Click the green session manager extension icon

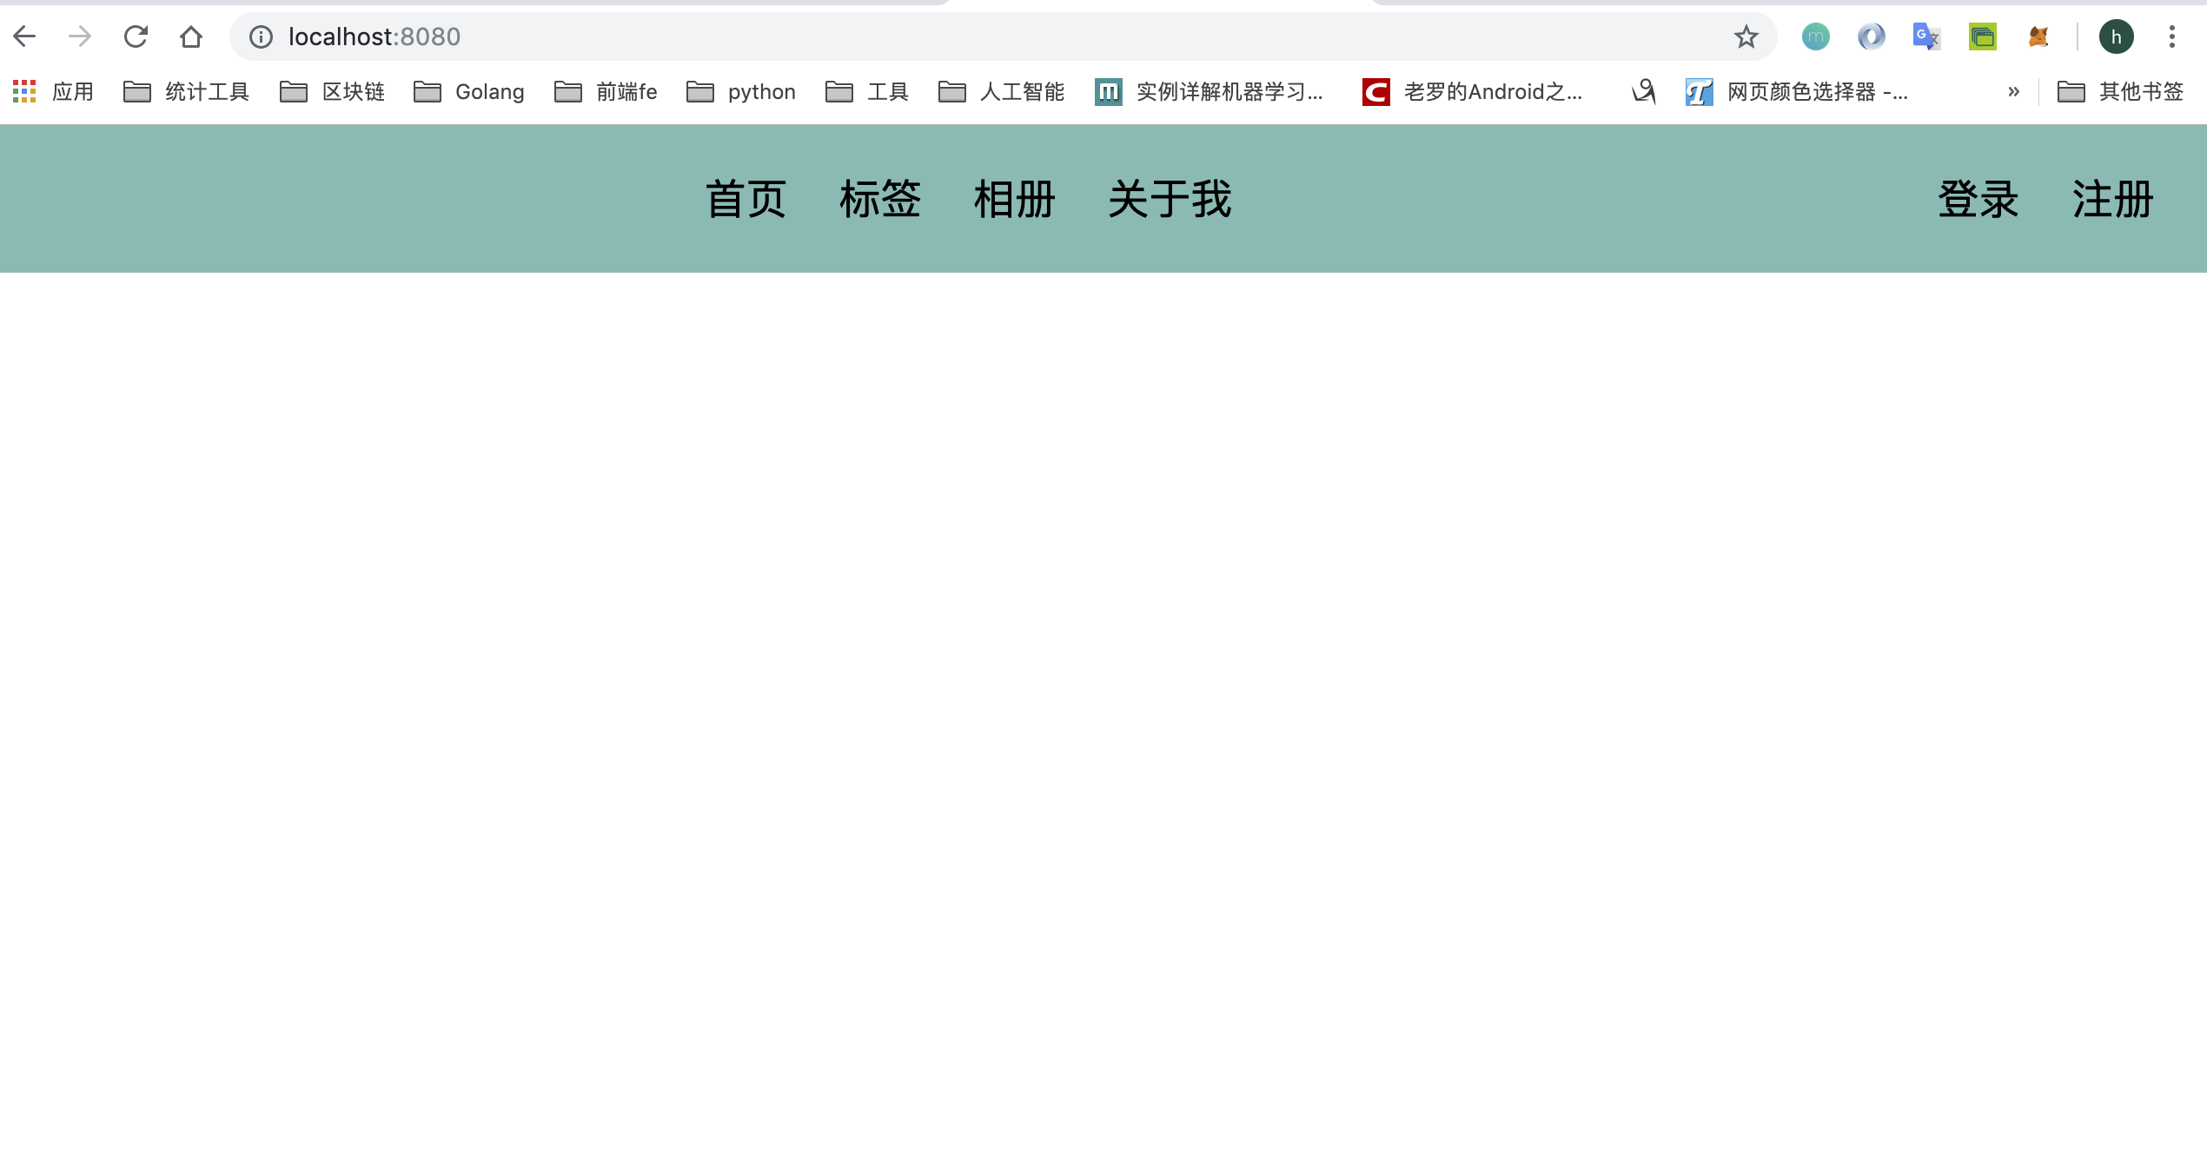point(1982,36)
